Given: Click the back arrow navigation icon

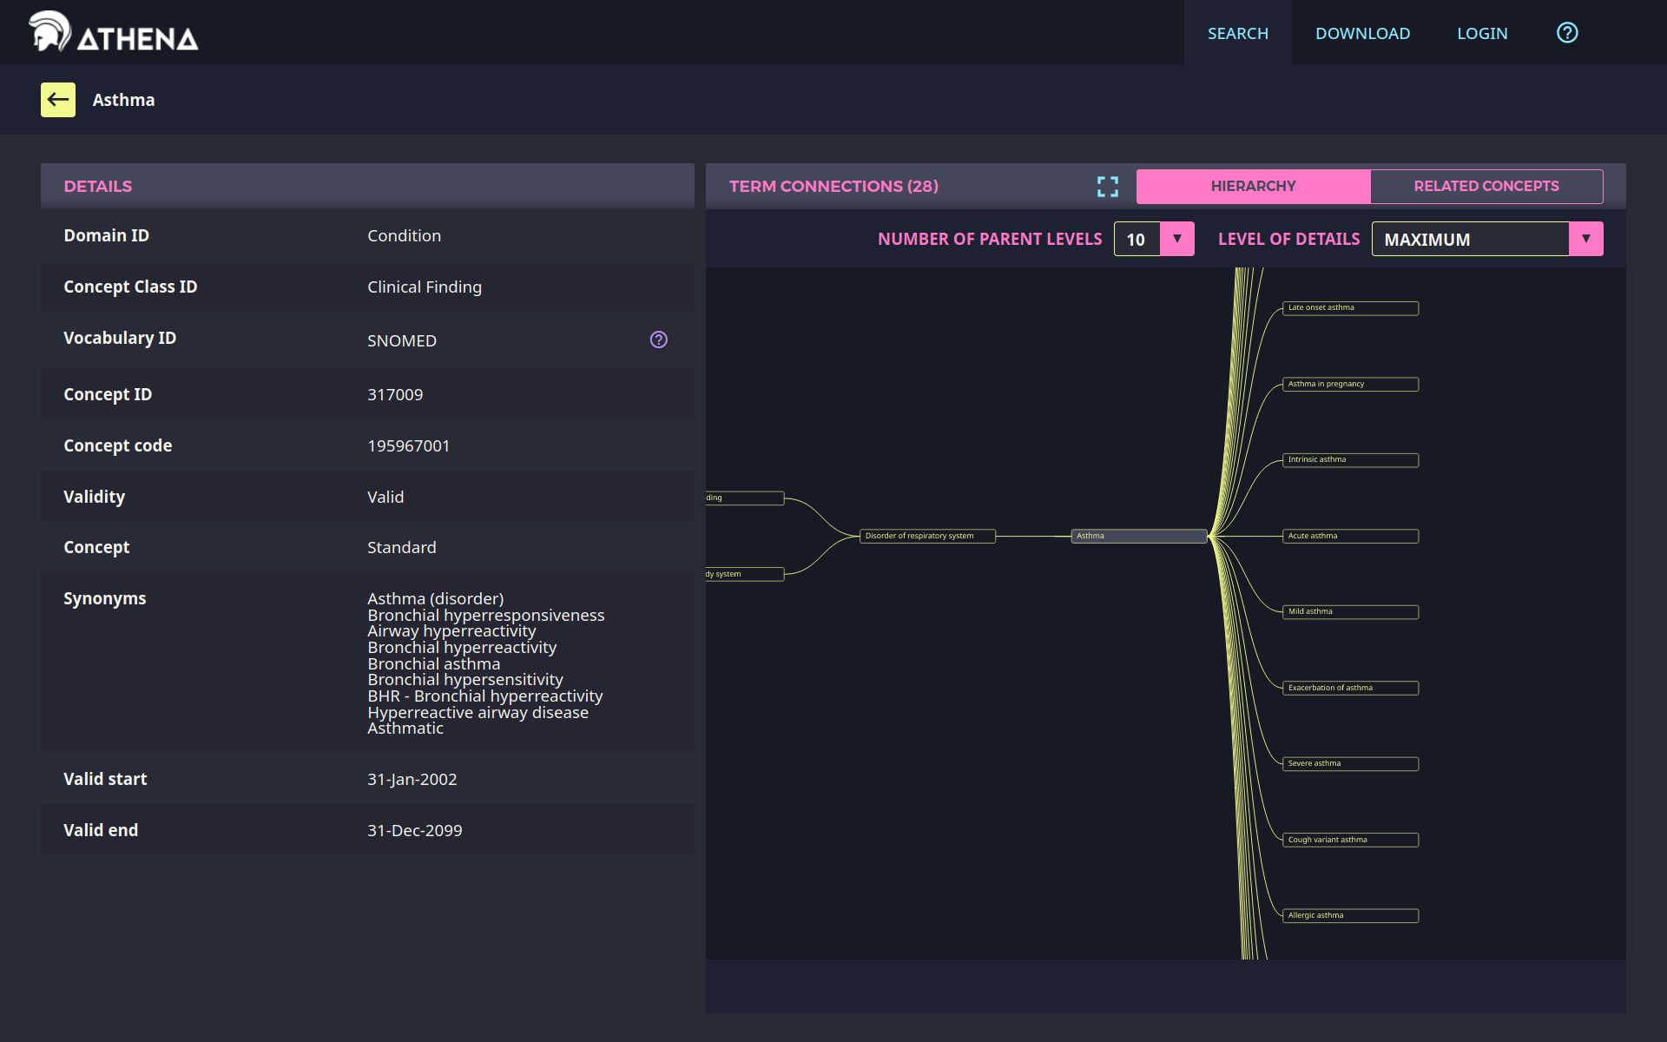Looking at the screenshot, I should [57, 100].
